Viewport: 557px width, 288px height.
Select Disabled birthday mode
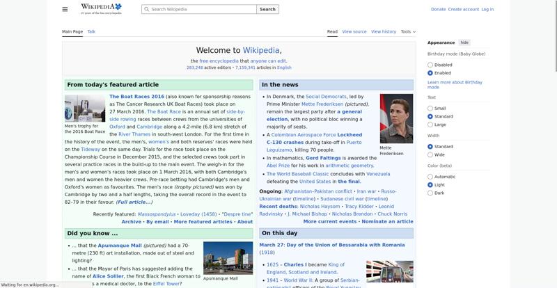pos(430,65)
